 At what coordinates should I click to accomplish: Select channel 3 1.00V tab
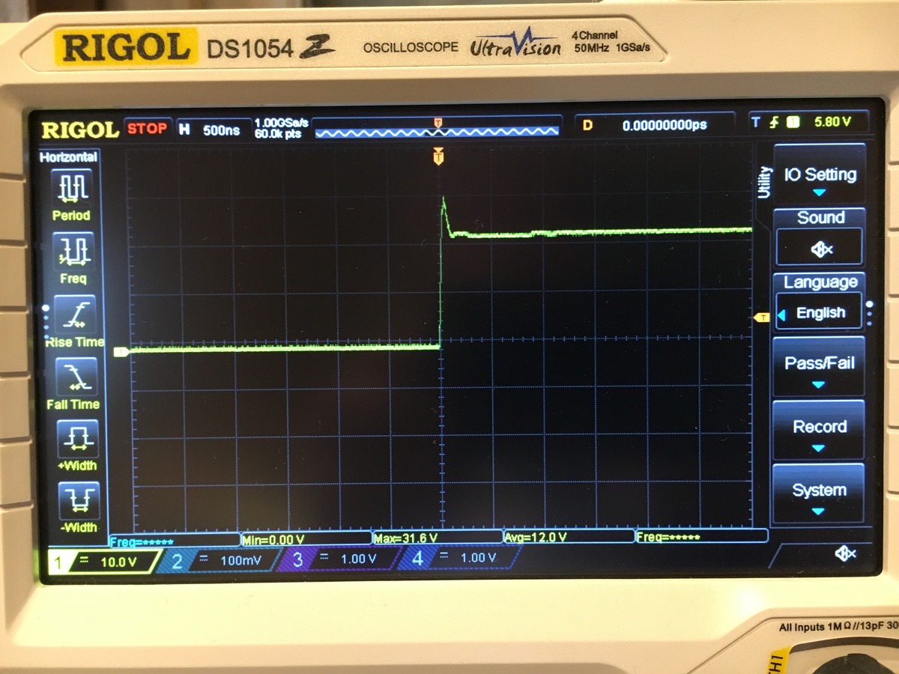341,559
